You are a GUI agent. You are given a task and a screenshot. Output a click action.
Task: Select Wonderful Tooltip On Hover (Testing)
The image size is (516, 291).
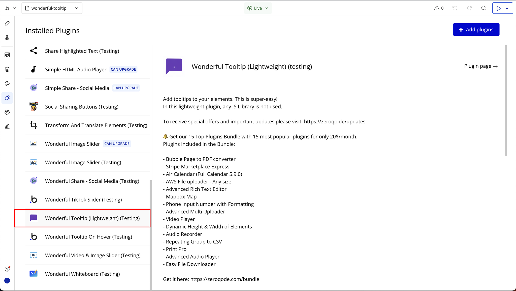coord(88,237)
